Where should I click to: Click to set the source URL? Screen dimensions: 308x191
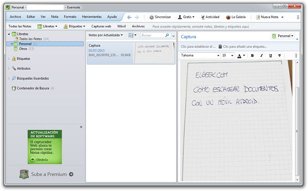pos(198,47)
